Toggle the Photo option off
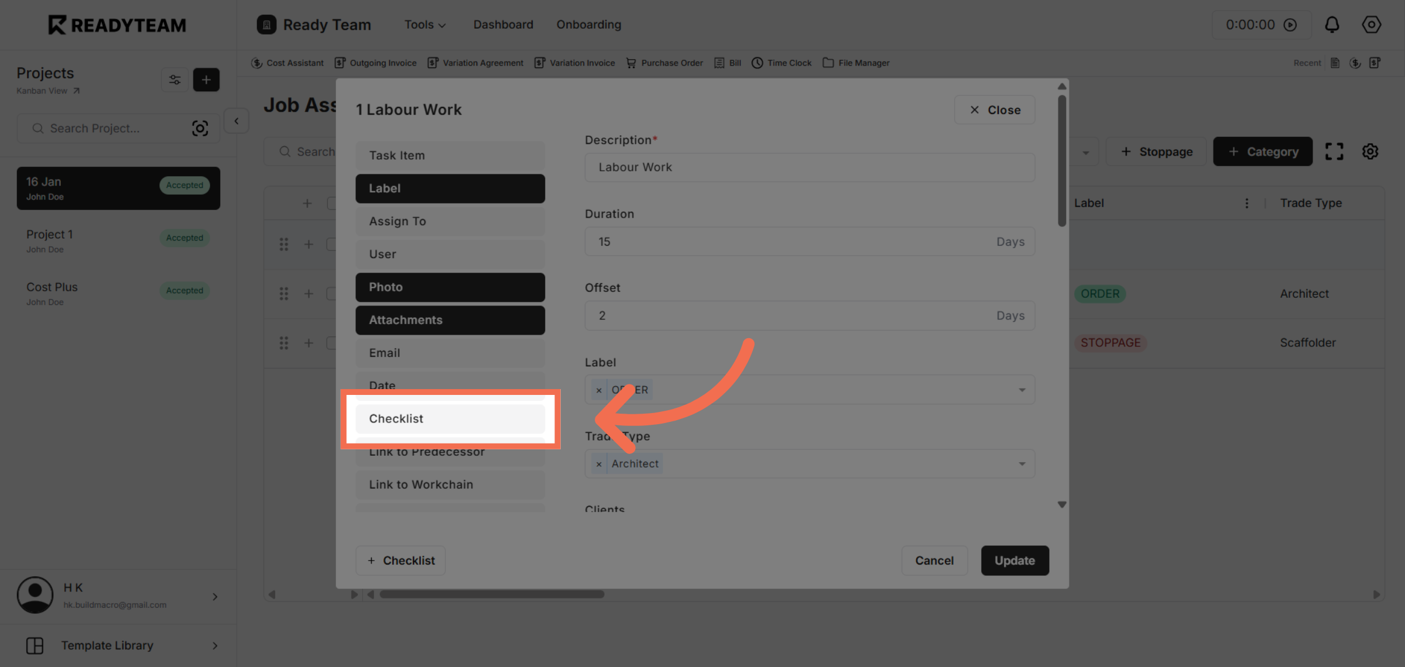 pyautogui.click(x=450, y=287)
